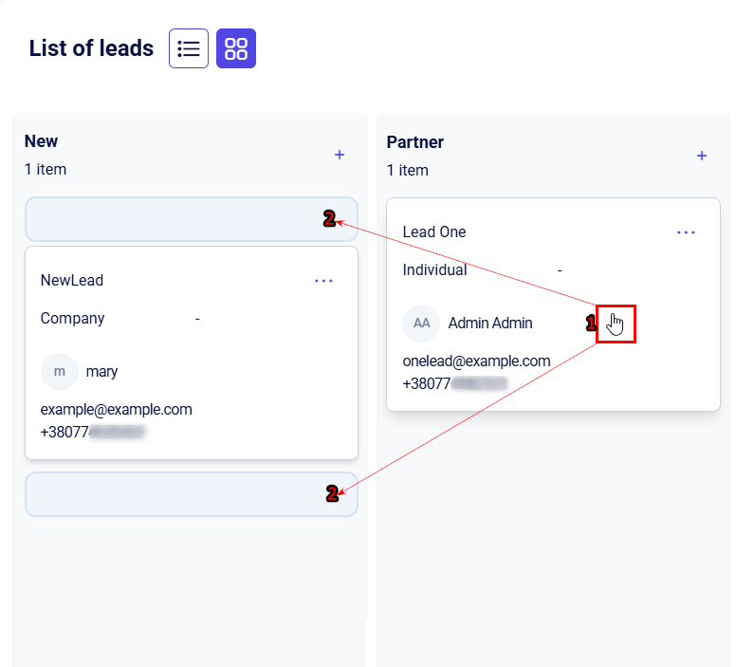736x667 pixels.
Task: Click the Individual label on Lead One card
Action: pyautogui.click(x=434, y=270)
